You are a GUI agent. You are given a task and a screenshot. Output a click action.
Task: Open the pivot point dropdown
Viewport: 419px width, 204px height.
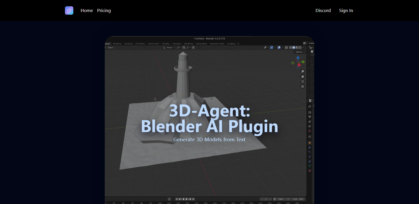(179, 48)
